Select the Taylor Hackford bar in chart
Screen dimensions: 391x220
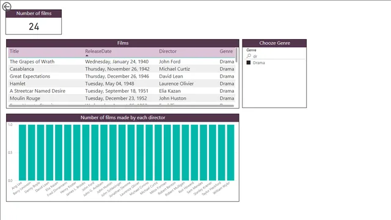(221, 152)
